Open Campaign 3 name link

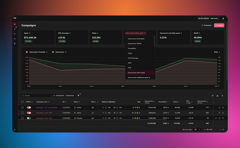point(44,118)
